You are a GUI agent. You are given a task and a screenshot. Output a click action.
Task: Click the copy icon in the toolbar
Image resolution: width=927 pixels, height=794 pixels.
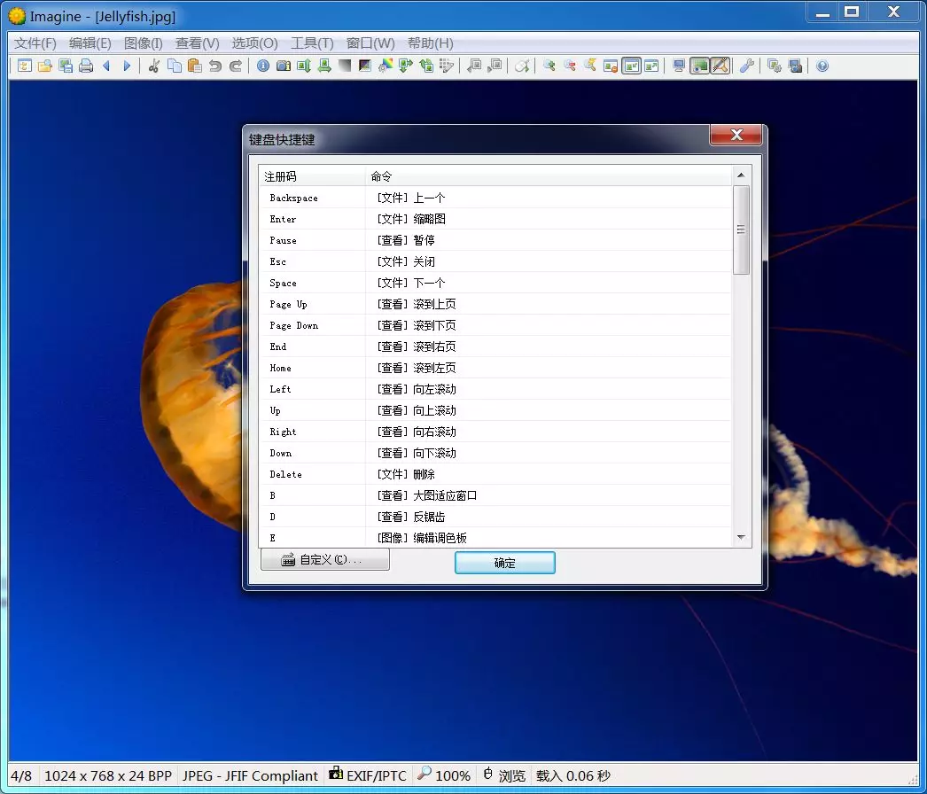175,66
